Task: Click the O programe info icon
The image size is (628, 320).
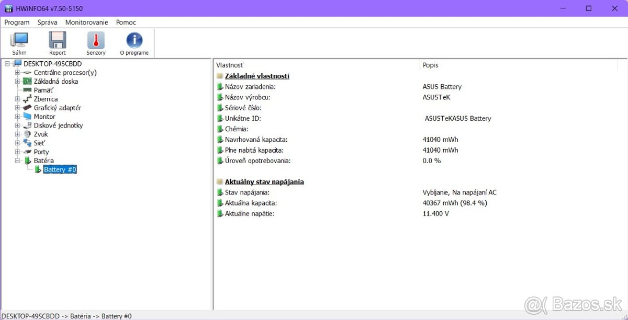Action: click(x=134, y=41)
